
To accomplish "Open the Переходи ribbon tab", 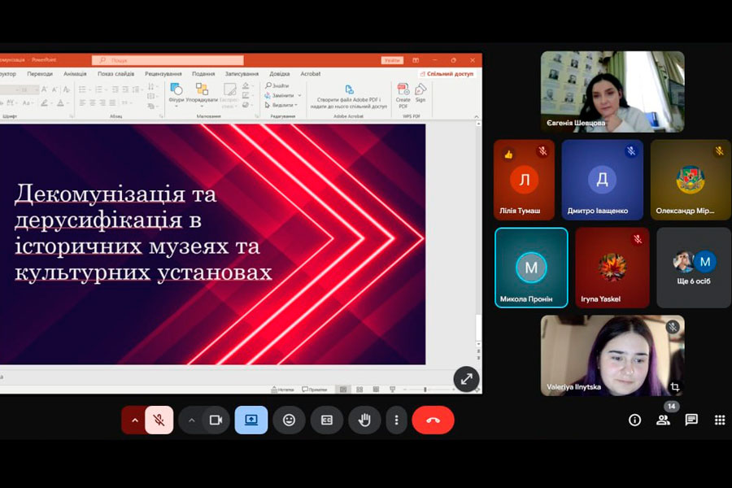I will tap(40, 74).
